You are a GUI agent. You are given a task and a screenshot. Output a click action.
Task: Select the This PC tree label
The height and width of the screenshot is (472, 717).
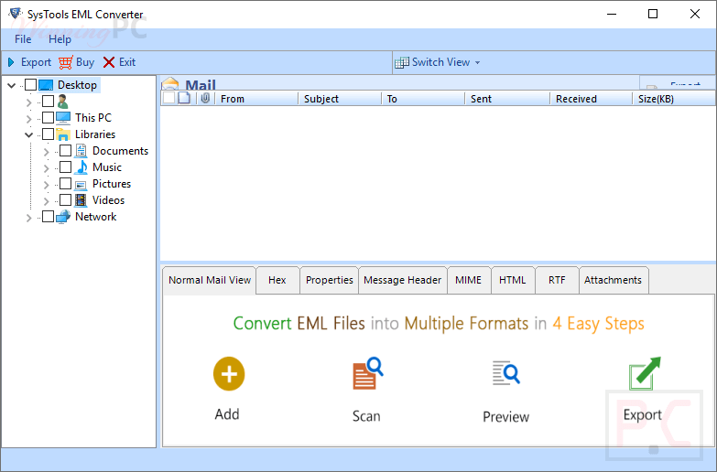[93, 118]
